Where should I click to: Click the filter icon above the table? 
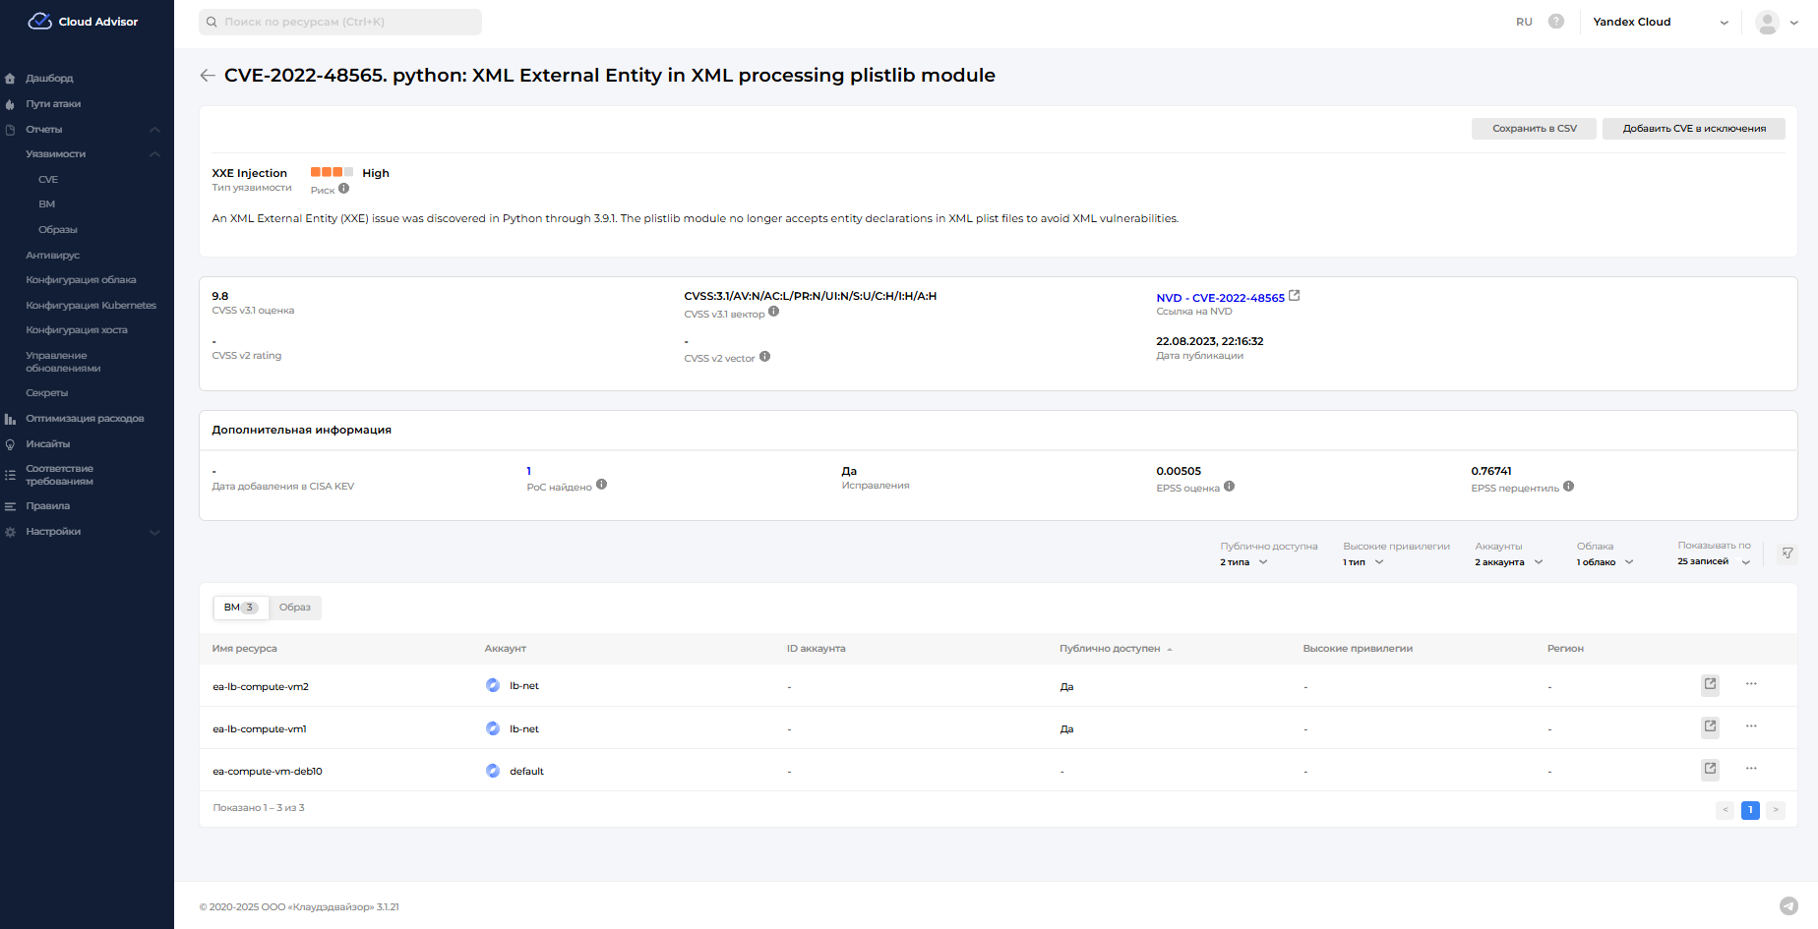pyautogui.click(x=1788, y=553)
